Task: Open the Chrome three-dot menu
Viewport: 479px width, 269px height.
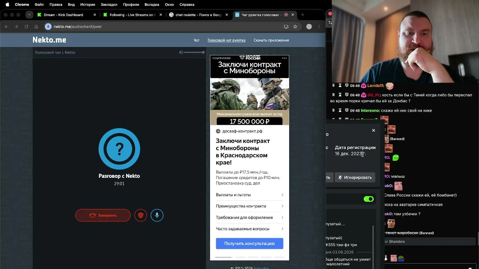Action: coord(319,27)
